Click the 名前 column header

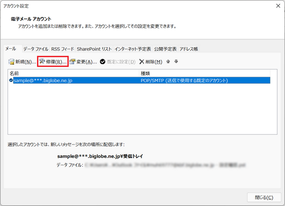73,74
